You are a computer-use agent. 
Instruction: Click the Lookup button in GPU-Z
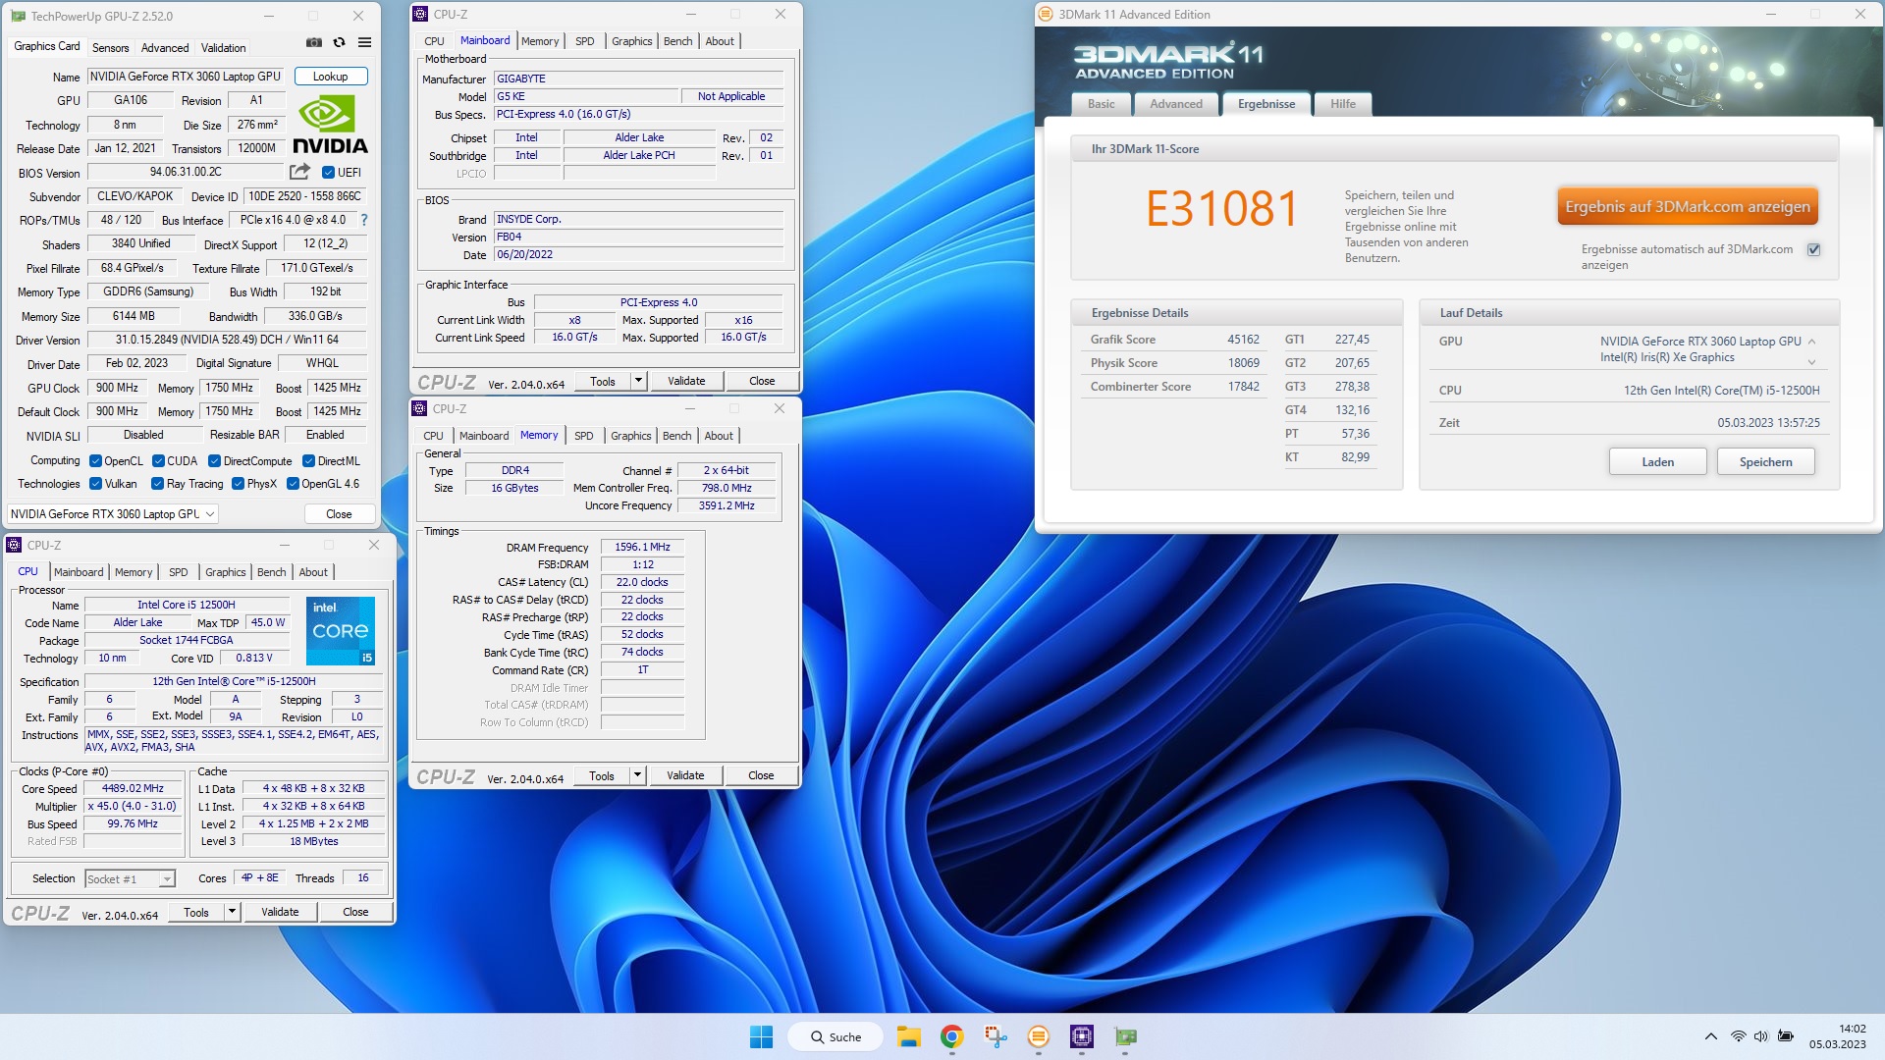[330, 77]
